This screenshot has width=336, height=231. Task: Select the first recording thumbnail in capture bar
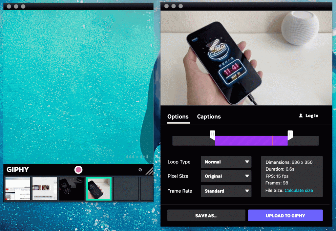pyautogui.click(x=17, y=189)
